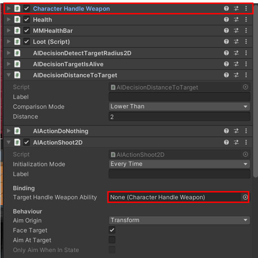Open presets for AIDecisionDetectTargetRadius2D

click(236, 53)
